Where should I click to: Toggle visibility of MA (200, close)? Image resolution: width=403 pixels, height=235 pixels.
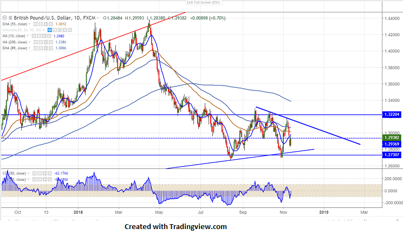click(36, 42)
